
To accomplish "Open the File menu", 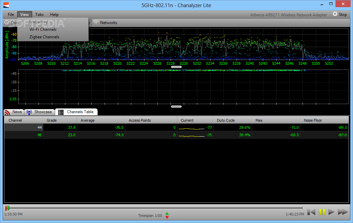I will [x=11, y=15].
